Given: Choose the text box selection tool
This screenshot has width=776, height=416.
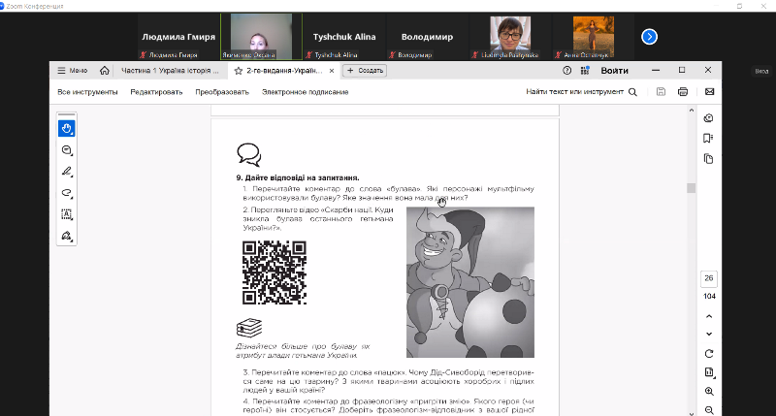Looking at the screenshot, I should tap(67, 214).
